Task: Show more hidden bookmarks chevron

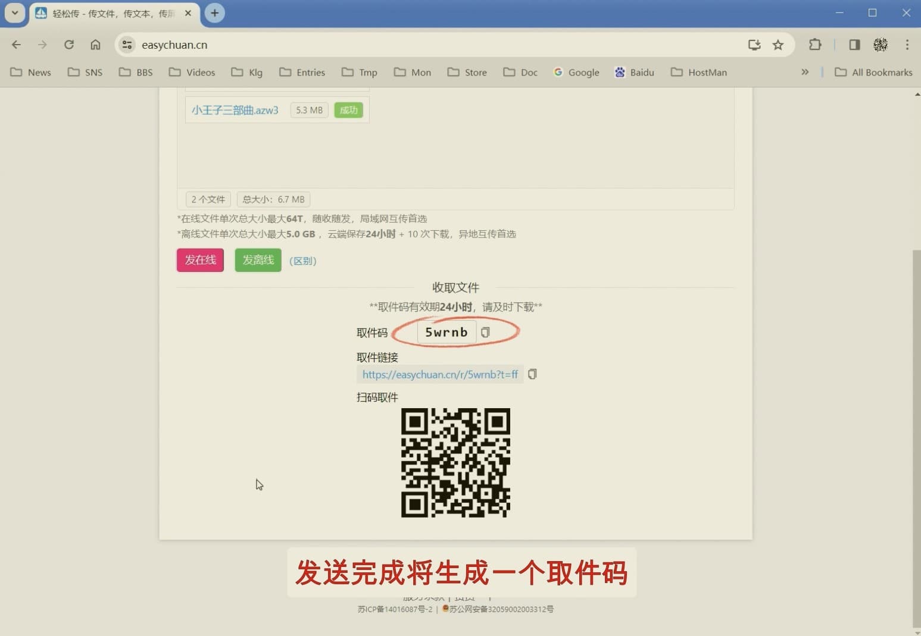Action: tap(805, 72)
